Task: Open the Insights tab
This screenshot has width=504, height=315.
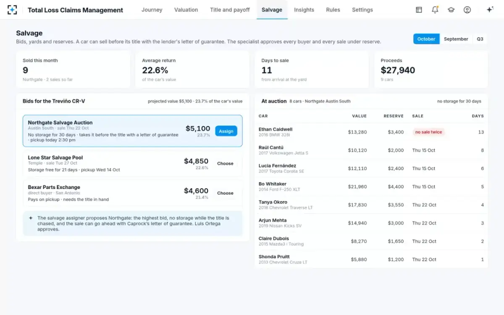Action: pos(304,10)
